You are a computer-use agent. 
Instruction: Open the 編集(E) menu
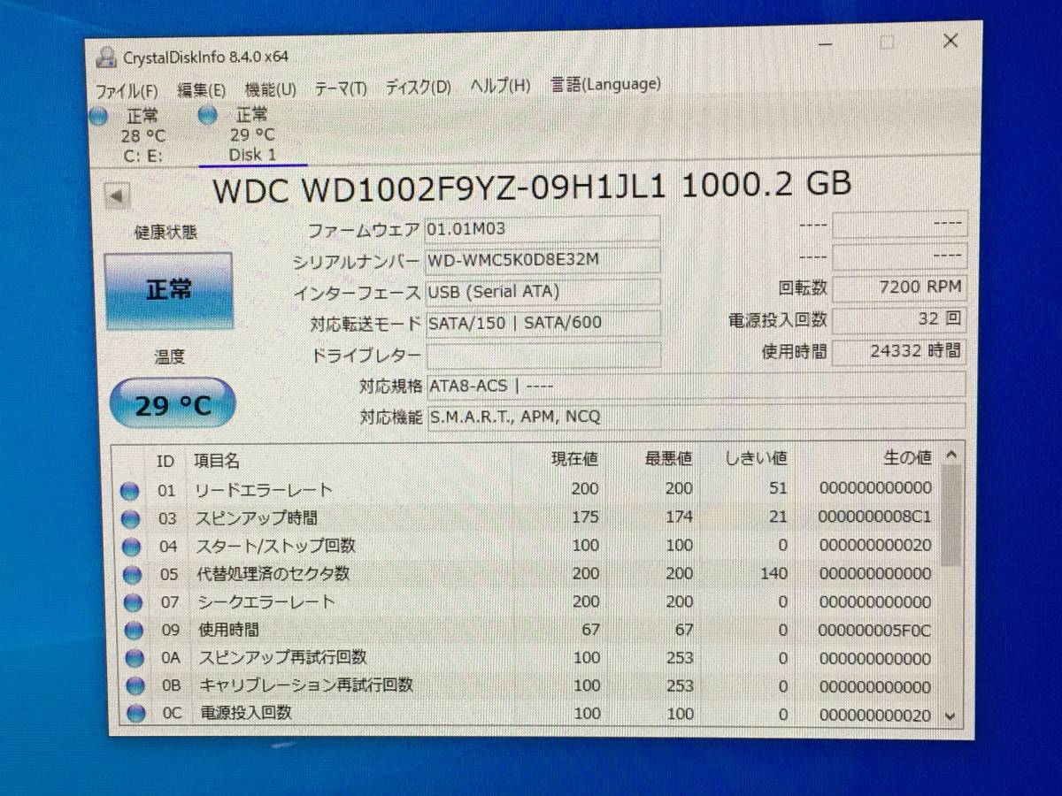click(201, 89)
